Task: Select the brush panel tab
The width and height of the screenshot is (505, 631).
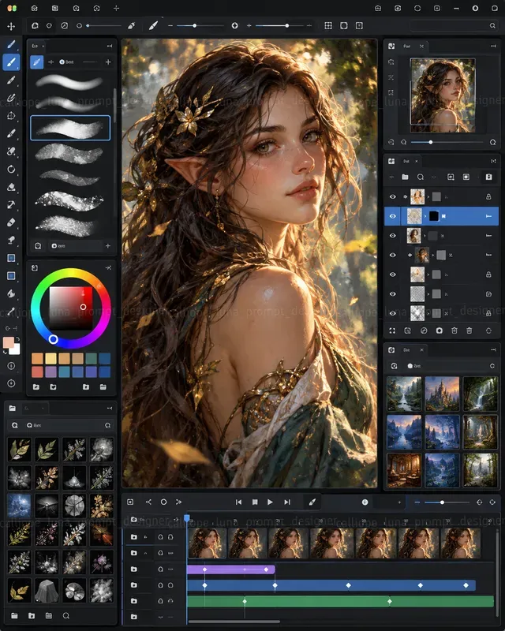Action: tap(37, 46)
